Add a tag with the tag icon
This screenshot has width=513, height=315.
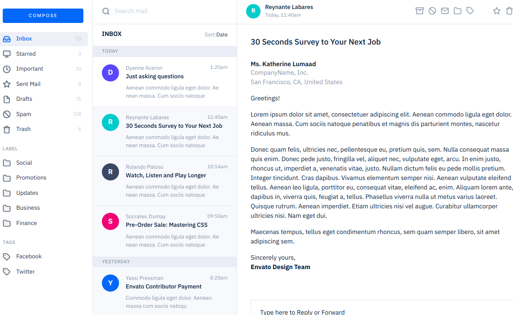pos(470,11)
